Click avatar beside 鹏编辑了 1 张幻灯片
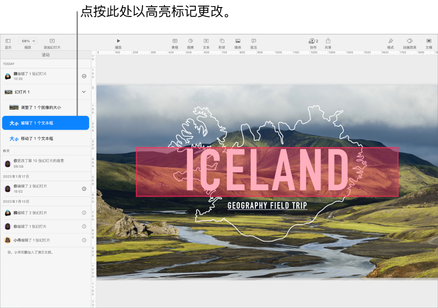This screenshot has width=438, height=308. point(8,76)
